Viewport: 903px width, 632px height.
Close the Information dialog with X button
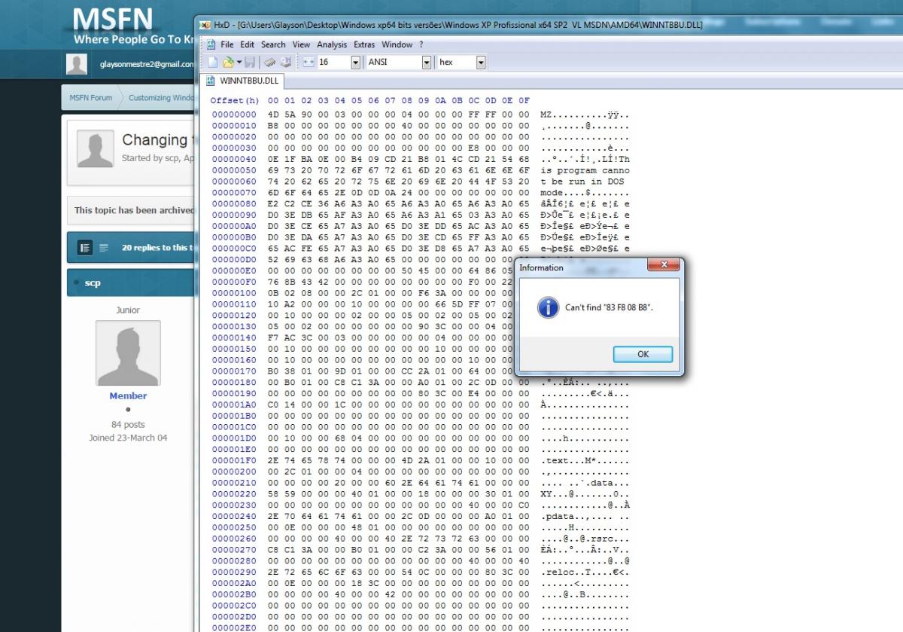tap(664, 267)
